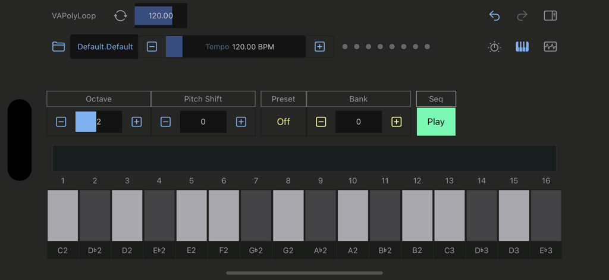This screenshot has width=609, height=280.
Task: Click the Preset header label
Action: click(284, 99)
